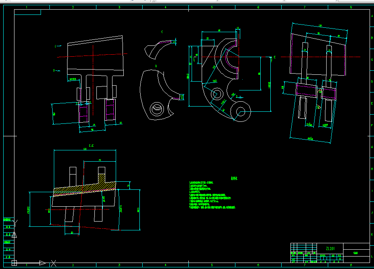Click zone letter F on right border
The image size is (374, 269).
(372, 125)
